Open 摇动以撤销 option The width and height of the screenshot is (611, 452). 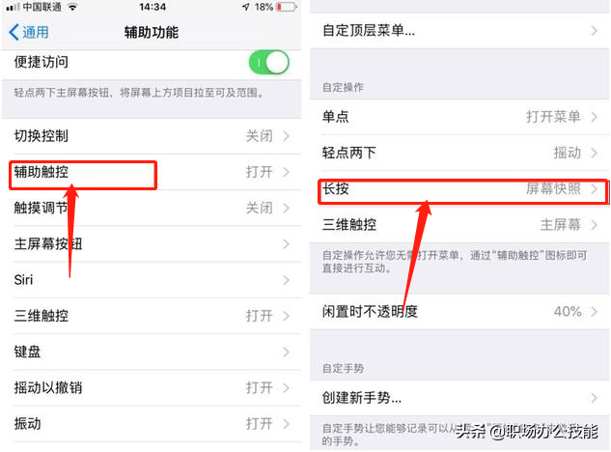152,387
